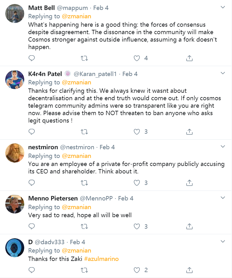The height and width of the screenshot is (278, 232).
Task: Open nestmiron's avatar image
Action: point(15,153)
